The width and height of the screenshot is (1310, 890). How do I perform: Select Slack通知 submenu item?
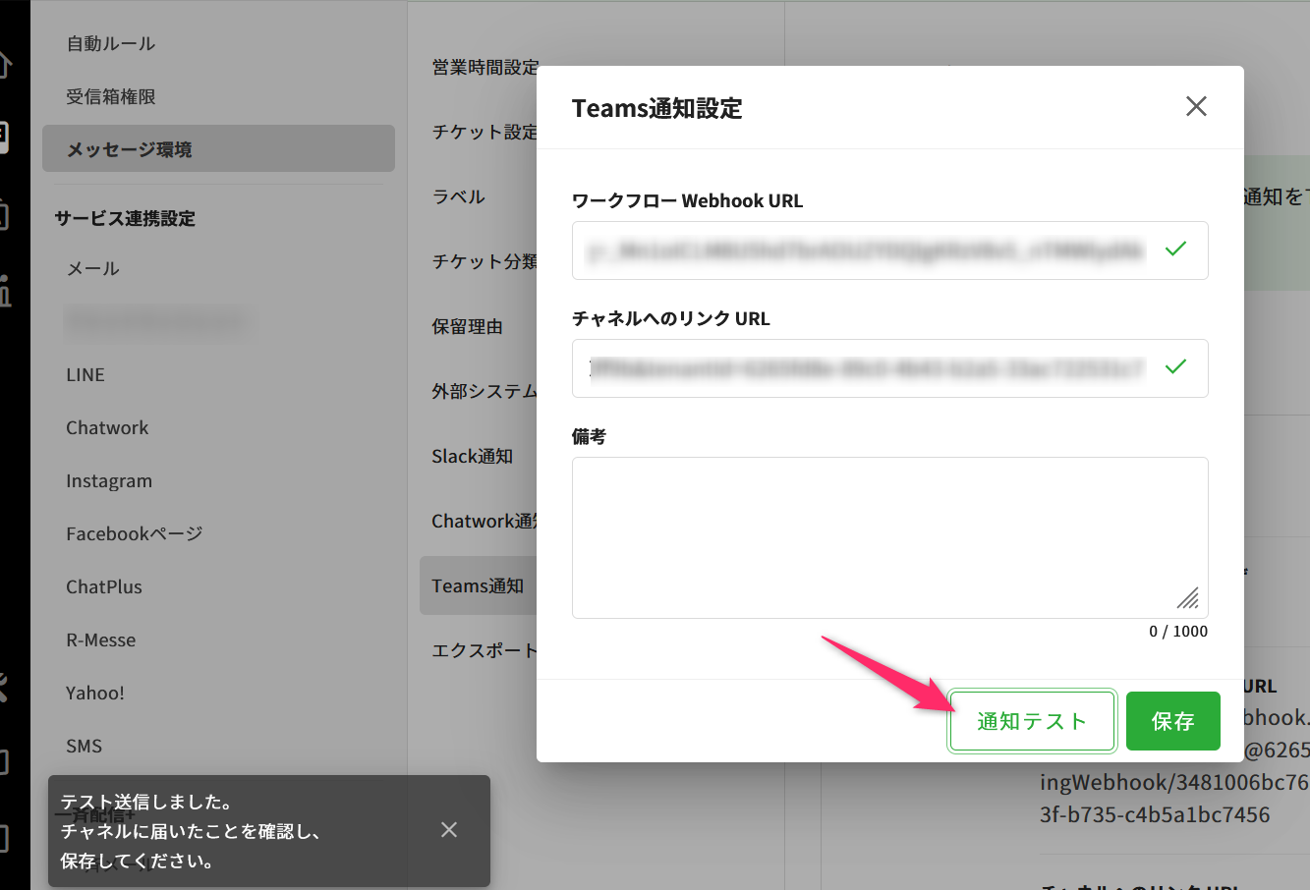coord(473,456)
